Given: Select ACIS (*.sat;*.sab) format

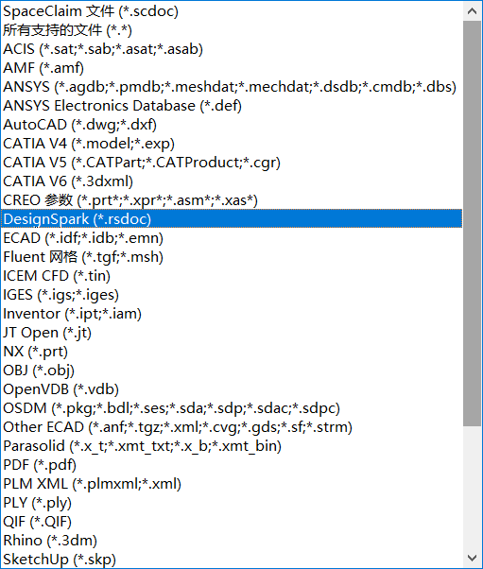Looking at the screenshot, I should coord(232,49).
